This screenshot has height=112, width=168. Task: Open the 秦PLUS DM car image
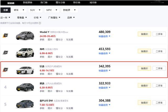[25, 104]
